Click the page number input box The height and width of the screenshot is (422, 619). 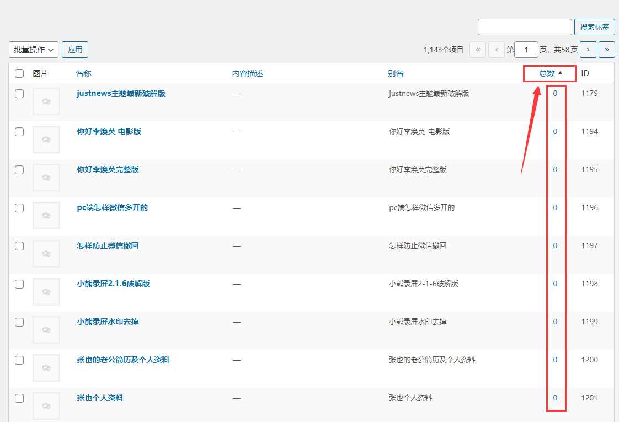[x=526, y=49]
